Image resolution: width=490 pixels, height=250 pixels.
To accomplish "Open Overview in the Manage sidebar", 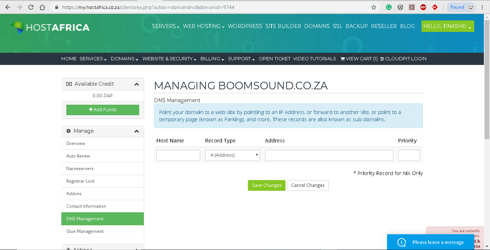I will 103,143.
